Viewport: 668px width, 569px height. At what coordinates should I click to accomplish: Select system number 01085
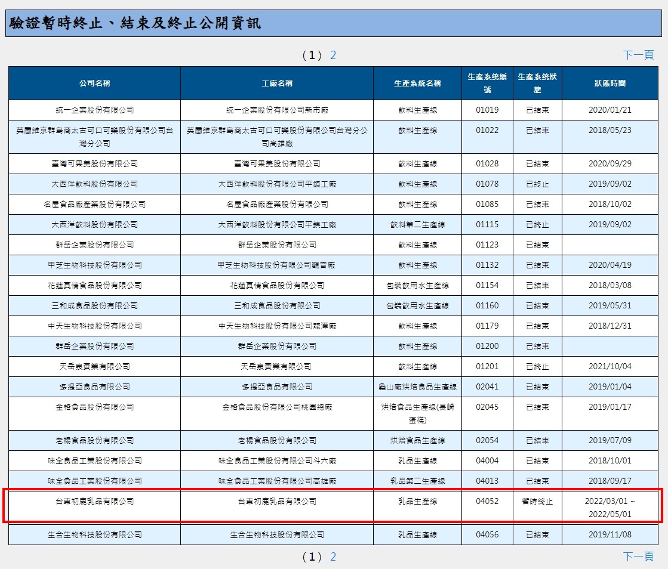coord(487,204)
